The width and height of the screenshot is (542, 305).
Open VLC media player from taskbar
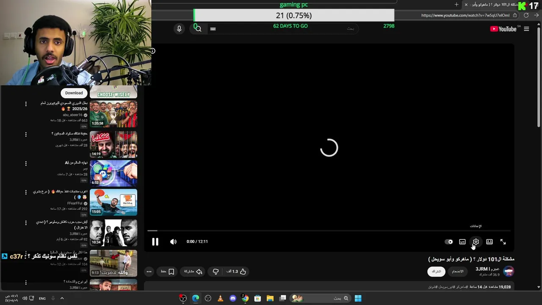tap(220, 298)
